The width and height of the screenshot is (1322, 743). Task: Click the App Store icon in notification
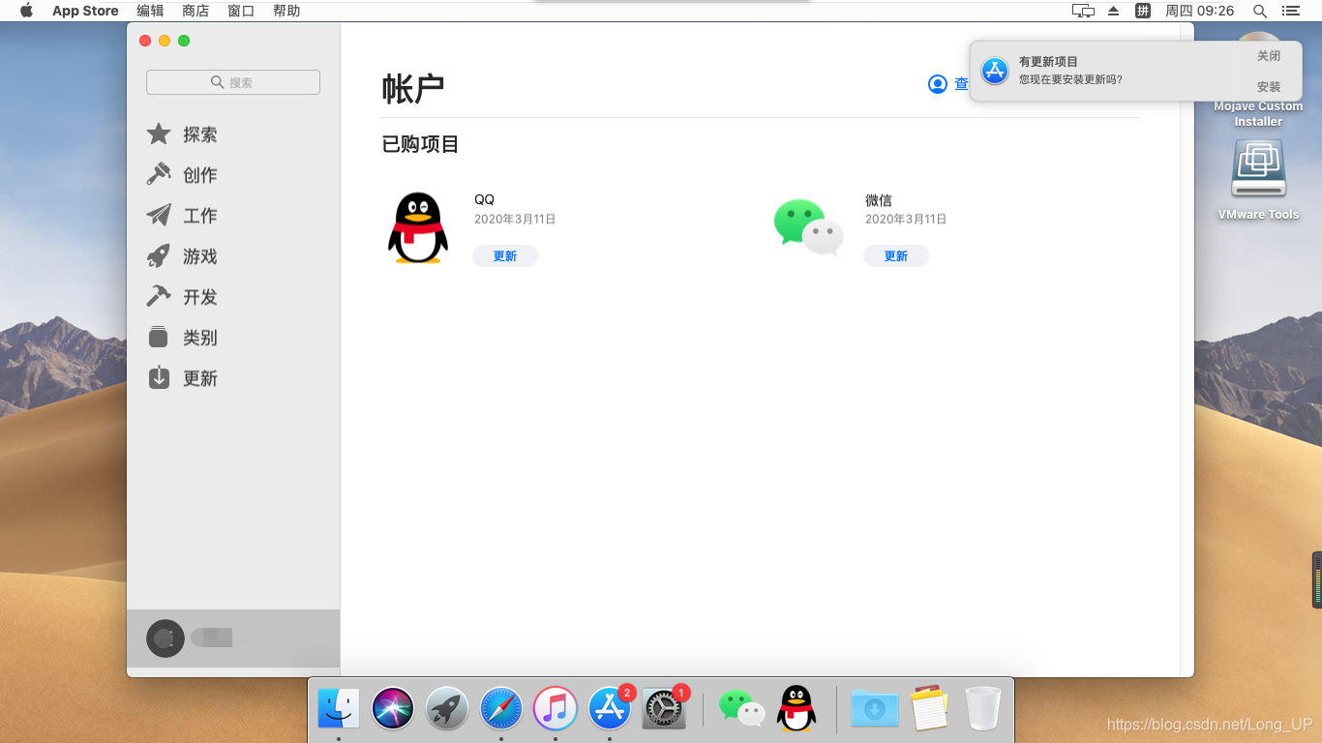(995, 71)
